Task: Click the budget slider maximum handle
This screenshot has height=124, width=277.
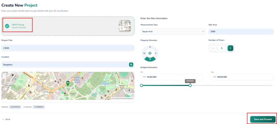Action: click(x=190, y=85)
